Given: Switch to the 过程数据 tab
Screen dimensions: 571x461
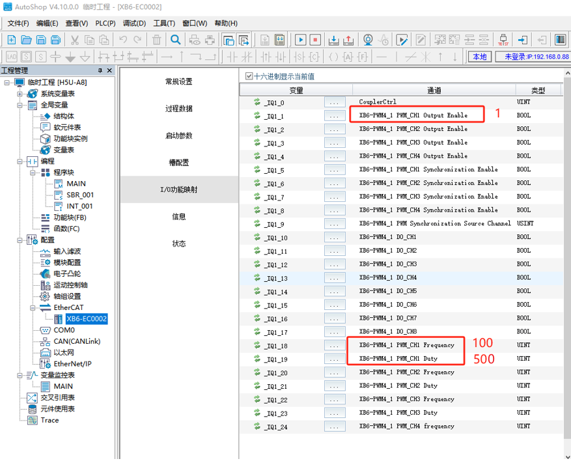Looking at the screenshot, I should click(x=179, y=109).
